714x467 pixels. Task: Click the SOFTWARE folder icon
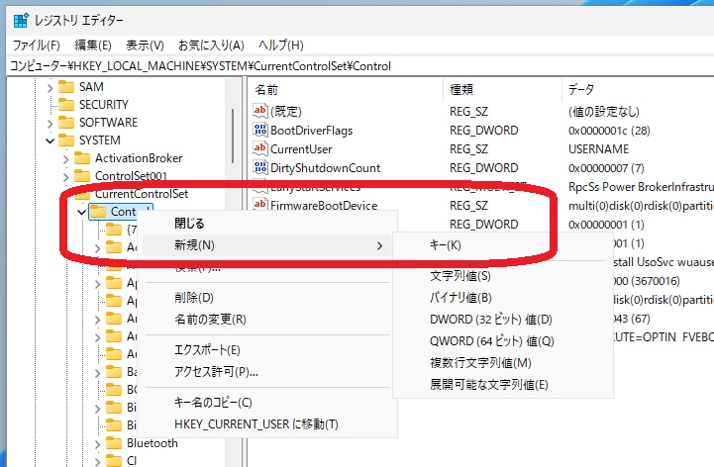point(66,123)
